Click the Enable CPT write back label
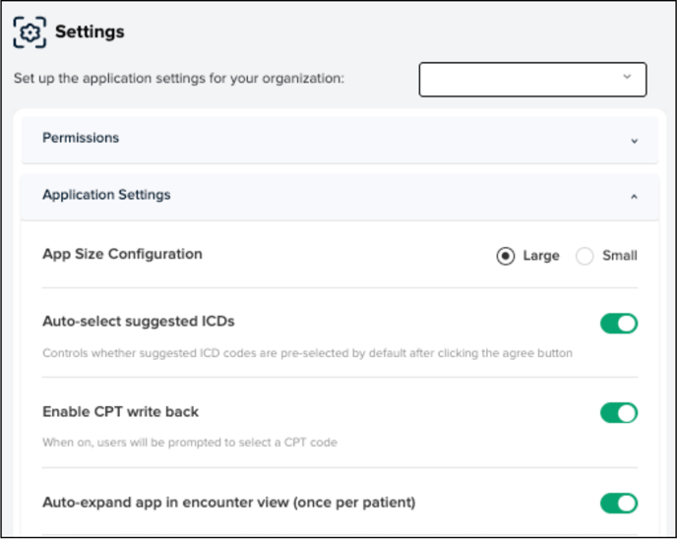This screenshot has height=539, width=677. click(x=121, y=411)
